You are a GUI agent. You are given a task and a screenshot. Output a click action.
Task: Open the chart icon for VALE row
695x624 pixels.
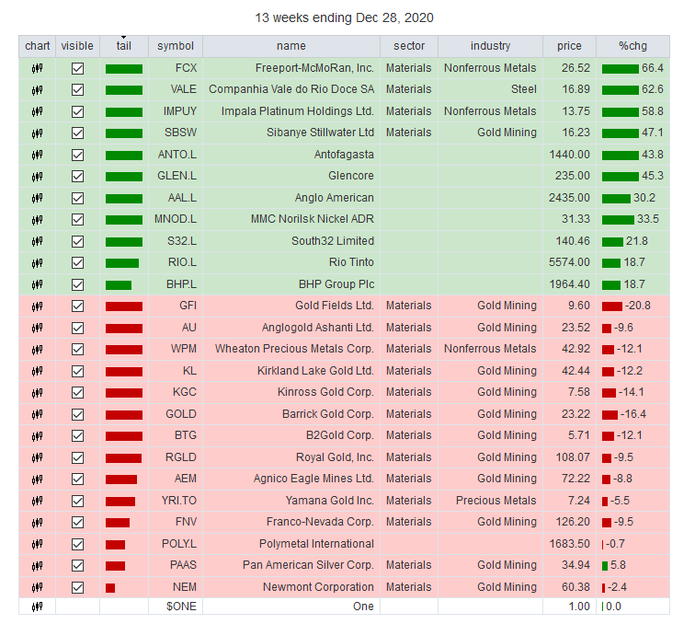pyautogui.click(x=37, y=90)
